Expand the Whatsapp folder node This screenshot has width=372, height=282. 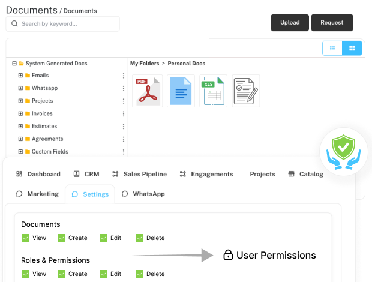(20, 88)
